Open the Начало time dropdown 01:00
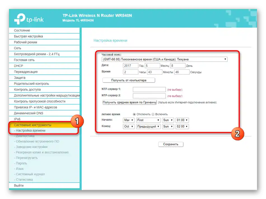The width and height of the screenshot is (266, 199). (182, 120)
